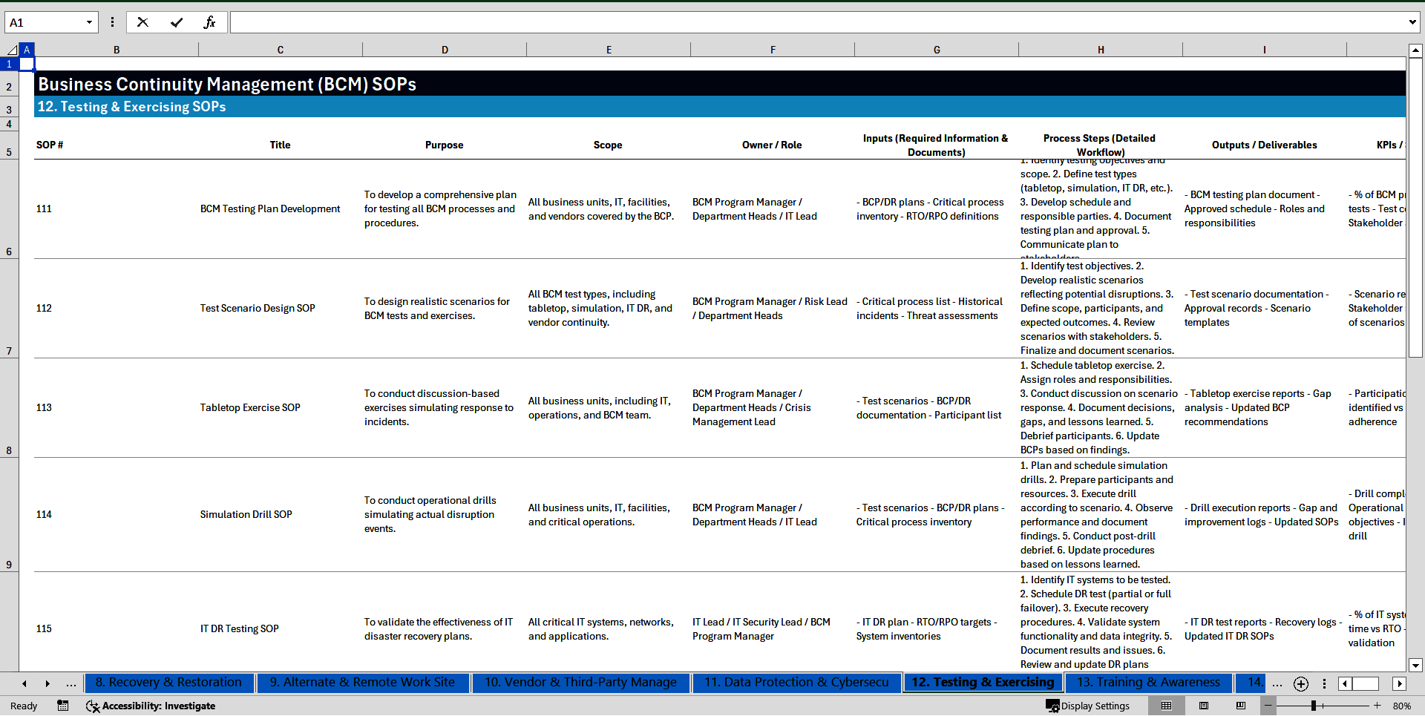Open the Insert Function fx dialog
The height and width of the screenshot is (716, 1425).
209,22
